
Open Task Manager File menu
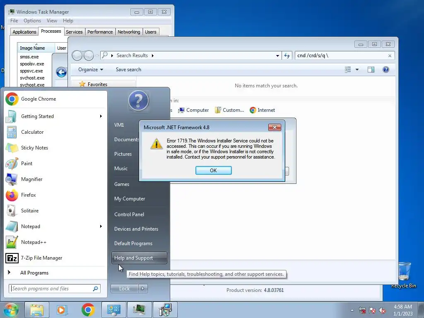click(x=14, y=21)
